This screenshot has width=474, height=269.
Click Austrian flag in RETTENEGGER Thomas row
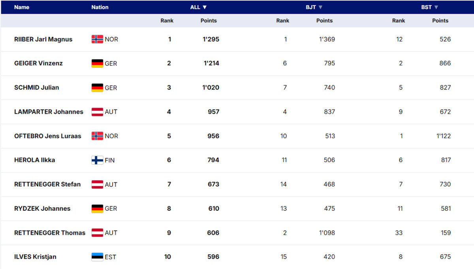97,233
